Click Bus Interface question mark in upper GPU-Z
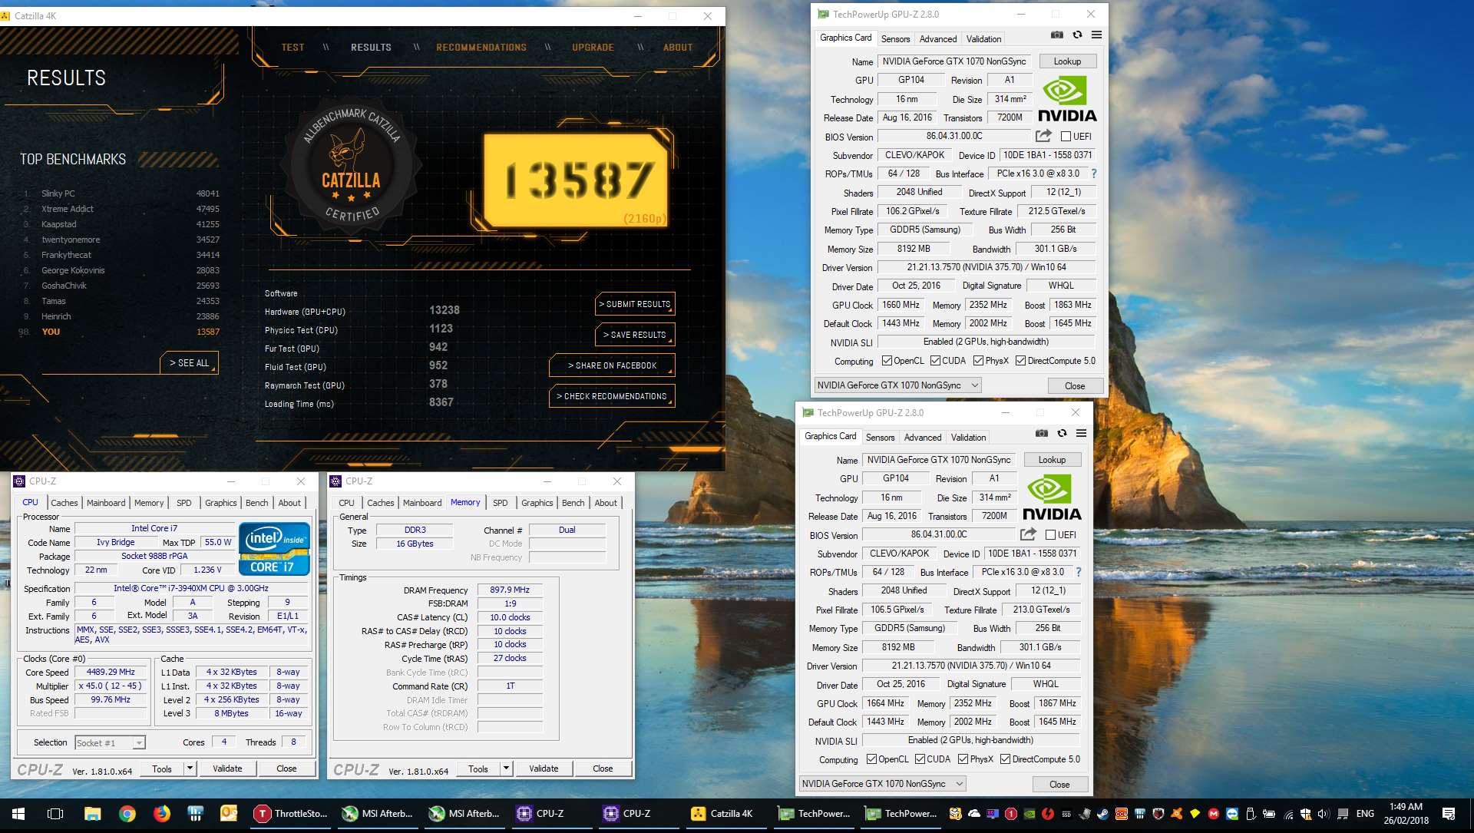 1094,174
